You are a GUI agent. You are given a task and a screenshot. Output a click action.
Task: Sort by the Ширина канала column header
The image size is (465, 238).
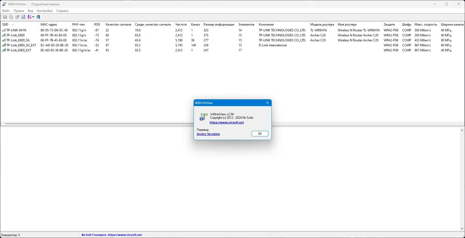452,24
